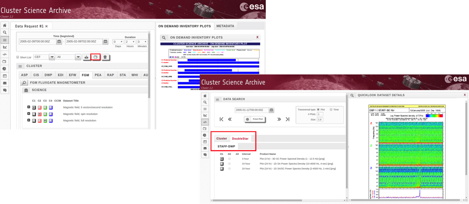Viewport: 469px width, 204px height.
Task: Open calendar picker next to 2005-01-12 date
Action: [272, 110]
